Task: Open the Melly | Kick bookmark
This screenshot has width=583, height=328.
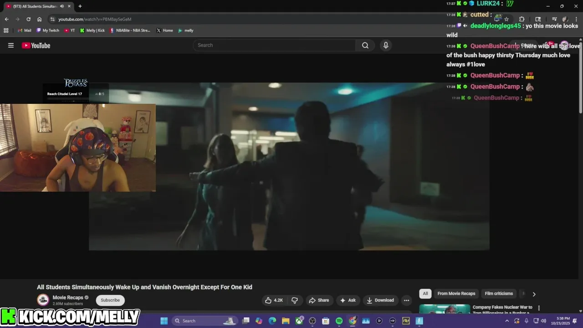Action: [92, 31]
